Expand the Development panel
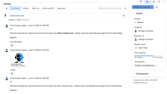This screenshot has height=94, width=167. pyautogui.click(x=149, y=74)
